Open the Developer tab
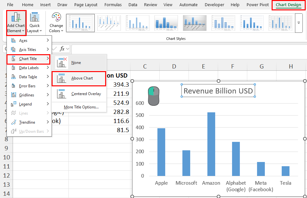 point(214,5)
